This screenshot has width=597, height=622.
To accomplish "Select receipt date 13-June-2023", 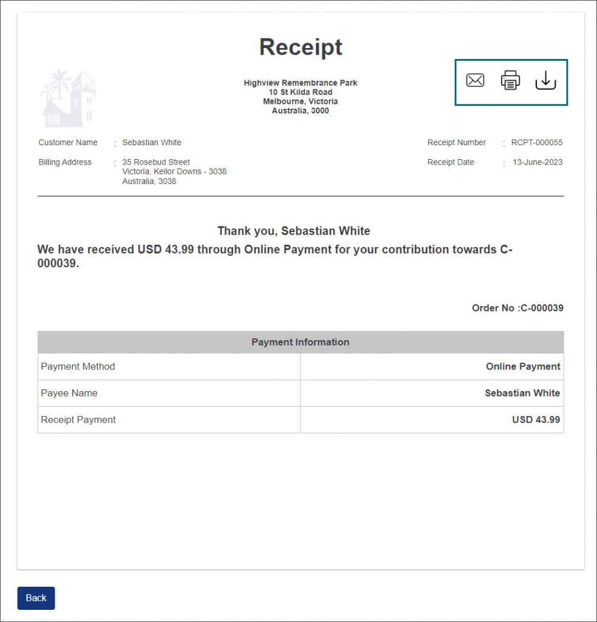I will click(537, 162).
